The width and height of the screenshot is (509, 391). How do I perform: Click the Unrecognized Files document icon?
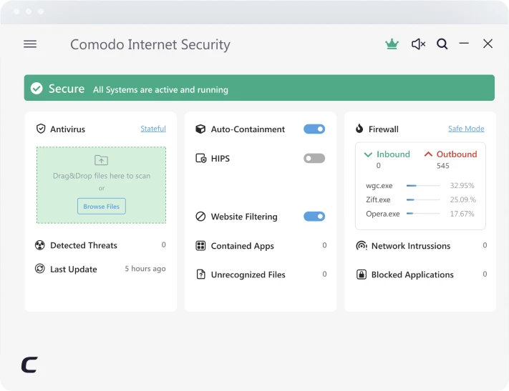point(201,274)
